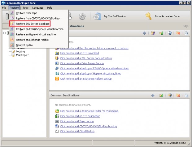Viewport: 192px width, 147px height.
Task: Click the purple-arrow folder icon in upper toolbar
Action: (x=153, y=33)
